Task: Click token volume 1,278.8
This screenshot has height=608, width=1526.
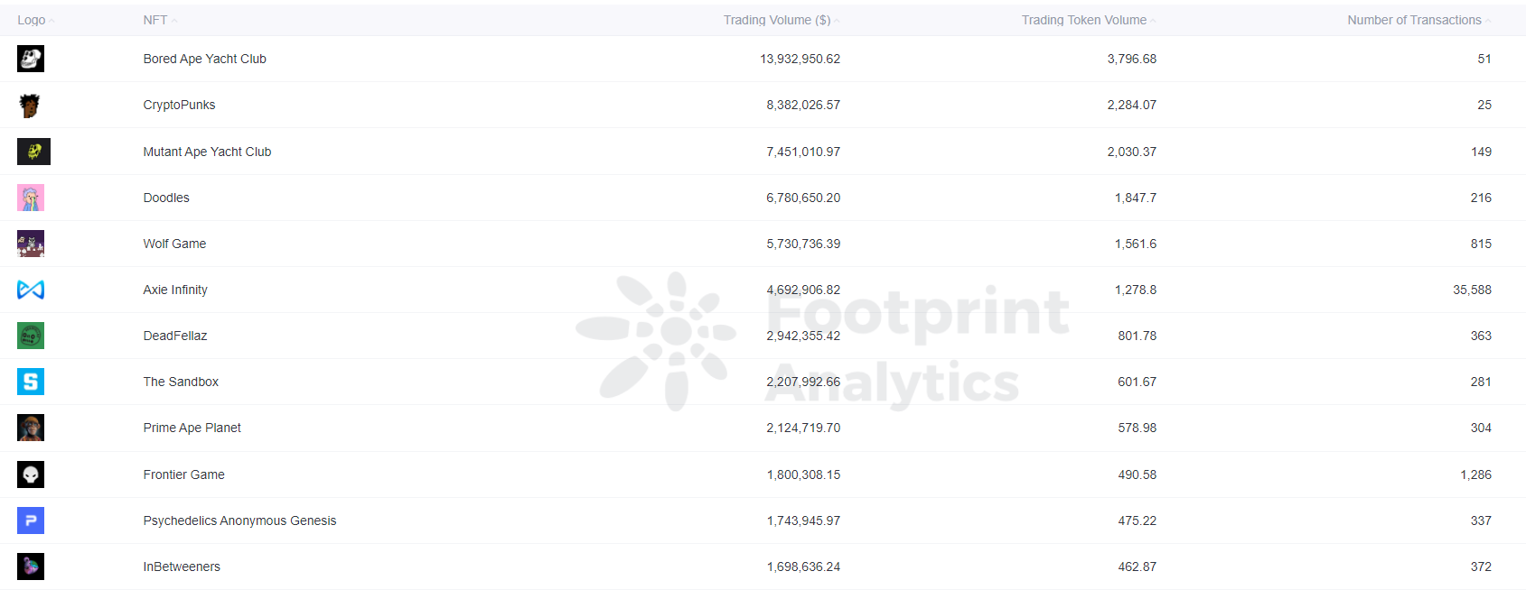Action: click(1136, 290)
